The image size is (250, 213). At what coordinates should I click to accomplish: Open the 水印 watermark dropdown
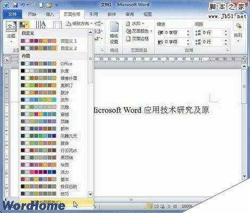point(135,23)
